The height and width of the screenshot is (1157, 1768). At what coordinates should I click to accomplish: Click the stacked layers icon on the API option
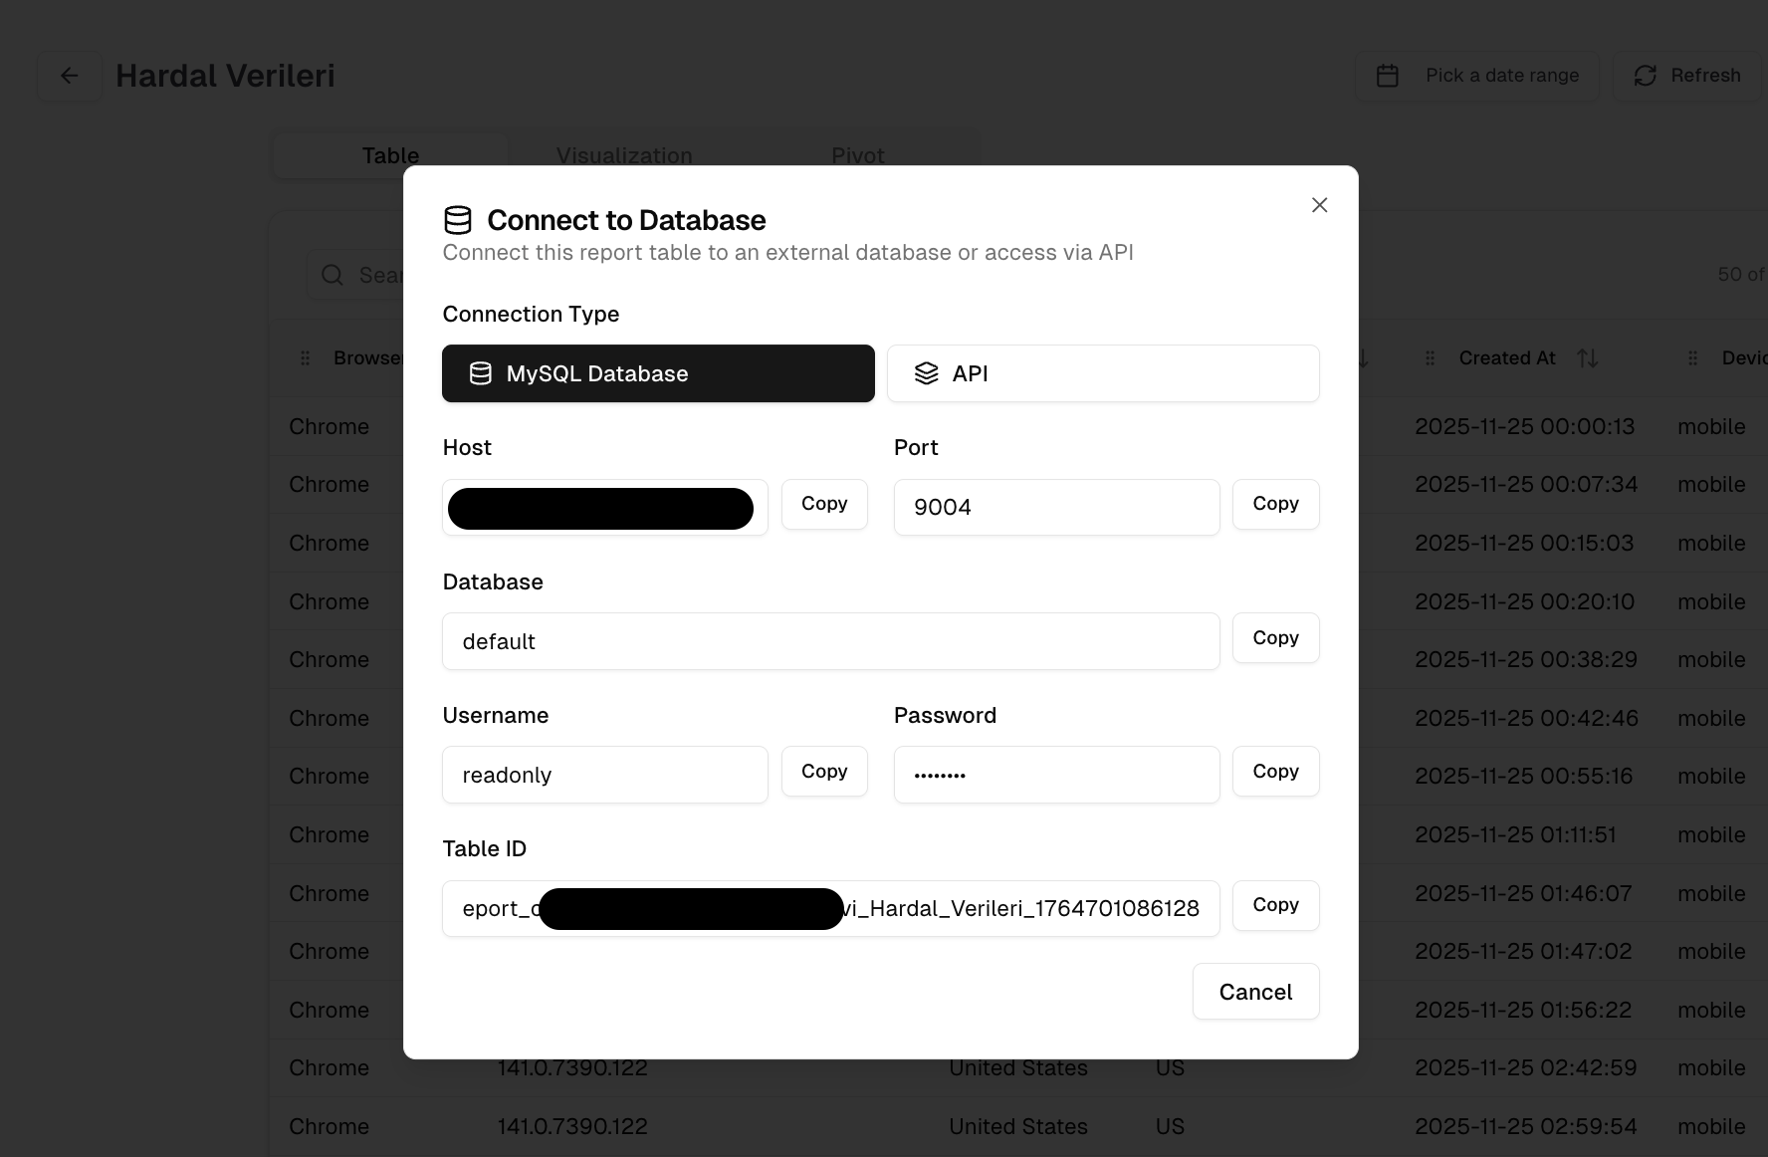tap(926, 373)
